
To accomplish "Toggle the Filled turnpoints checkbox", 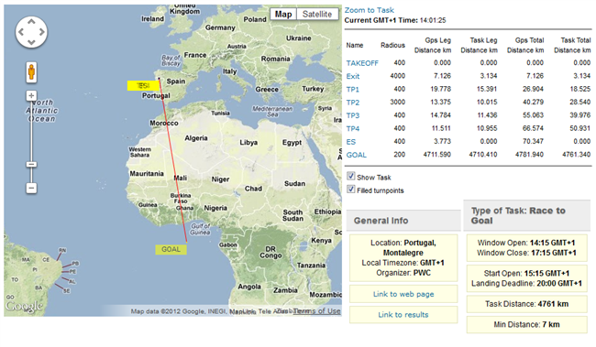I will coord(351,190).
